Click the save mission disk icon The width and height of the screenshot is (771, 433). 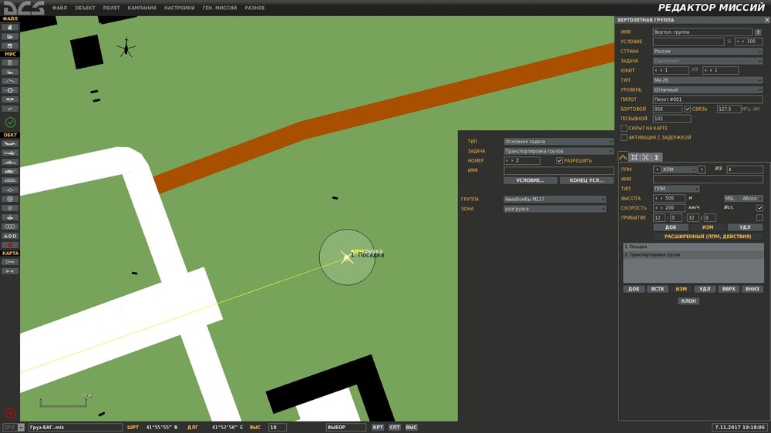pos(10,45)
